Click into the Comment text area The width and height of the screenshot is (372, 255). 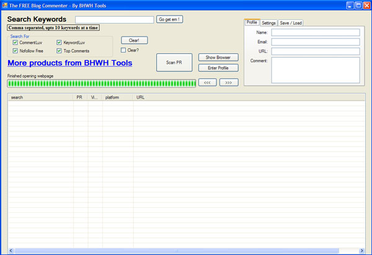coord(316,70)
